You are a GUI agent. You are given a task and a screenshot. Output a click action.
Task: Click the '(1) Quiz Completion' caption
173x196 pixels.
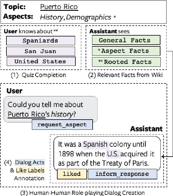tap(38, 75)
